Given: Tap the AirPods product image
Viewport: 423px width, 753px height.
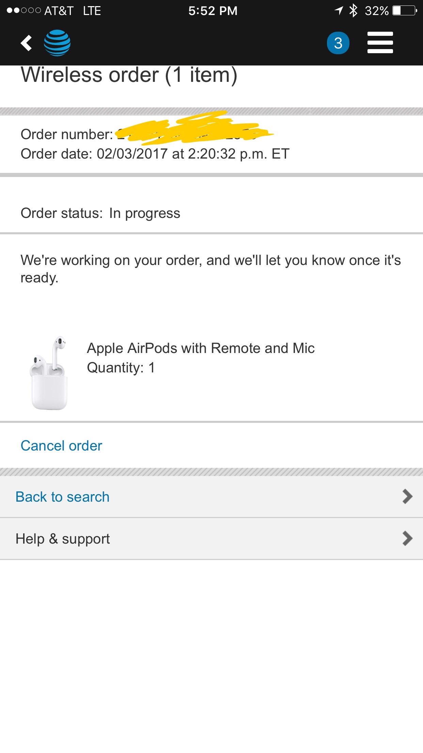Looking at the screenshot, I should point(49,373).
